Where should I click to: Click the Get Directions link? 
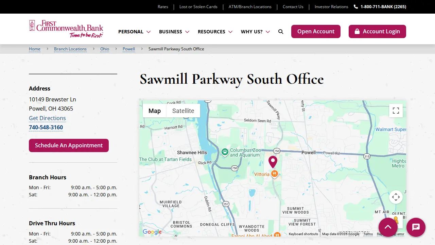click(x=47, y=118)
